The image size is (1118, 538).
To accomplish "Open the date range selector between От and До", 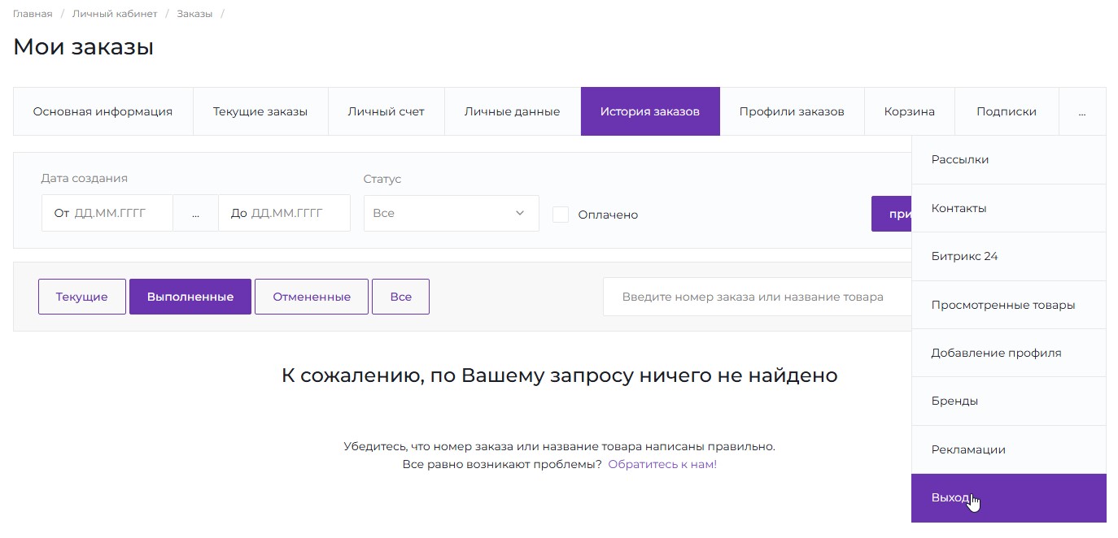I will click(x=195, y=213).
